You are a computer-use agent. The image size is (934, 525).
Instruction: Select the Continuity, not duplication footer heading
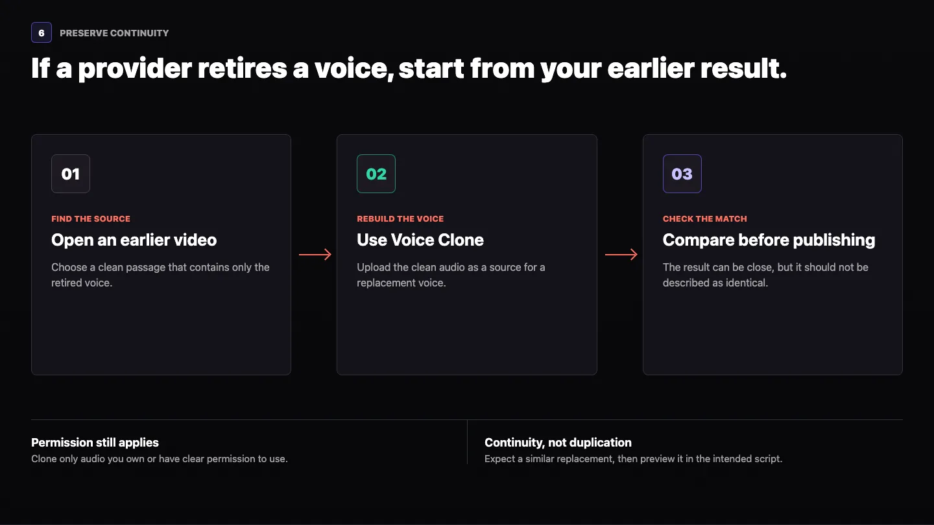pyautogui.click(x=558, y=443)
